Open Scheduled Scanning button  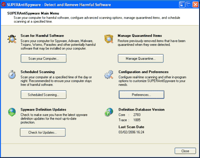click(x=43, y=95)
